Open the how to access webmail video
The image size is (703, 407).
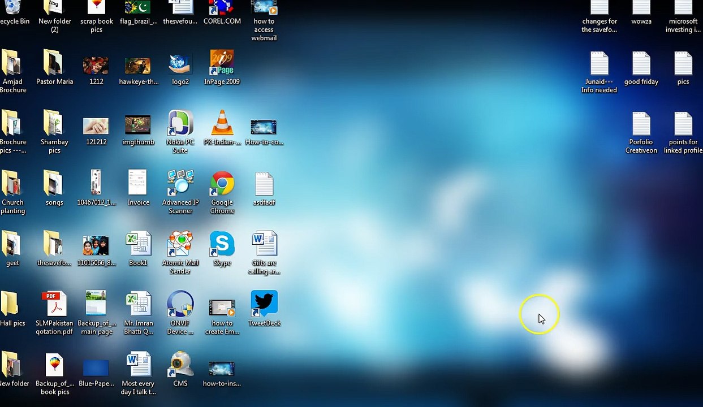click(264, 21)
